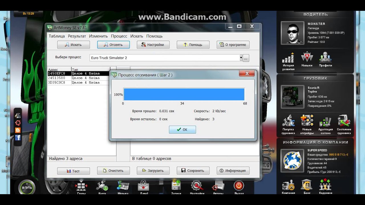This screenshot has width=365, height=205.
Task: Open the E-mail envelope icon
Action: (x=144, y=186)
